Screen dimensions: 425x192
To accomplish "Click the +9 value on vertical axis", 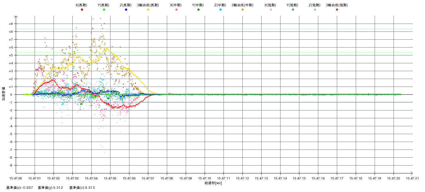I will click(x=11, y=24).
